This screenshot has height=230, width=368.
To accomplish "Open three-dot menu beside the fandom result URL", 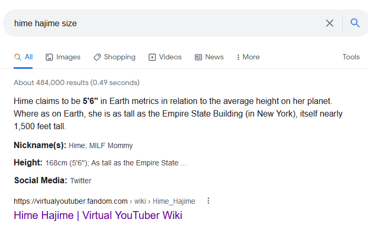I will (208, 201).
